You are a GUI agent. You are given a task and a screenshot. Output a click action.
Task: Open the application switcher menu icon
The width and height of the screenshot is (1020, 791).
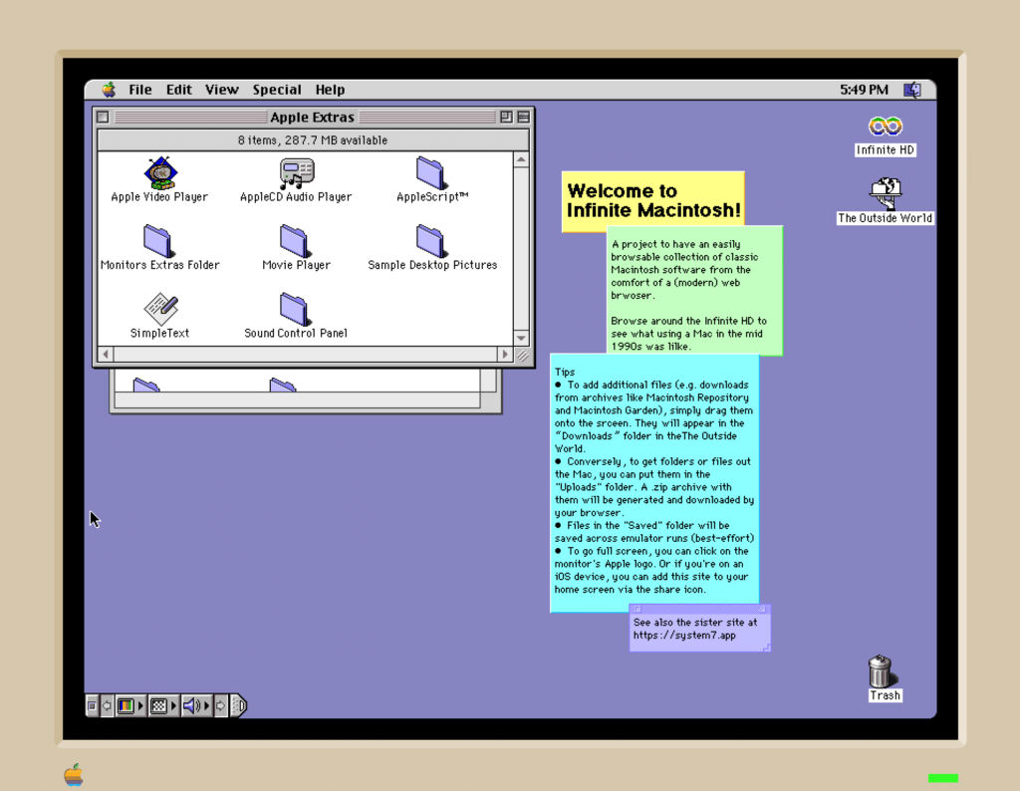click(912, 90)
